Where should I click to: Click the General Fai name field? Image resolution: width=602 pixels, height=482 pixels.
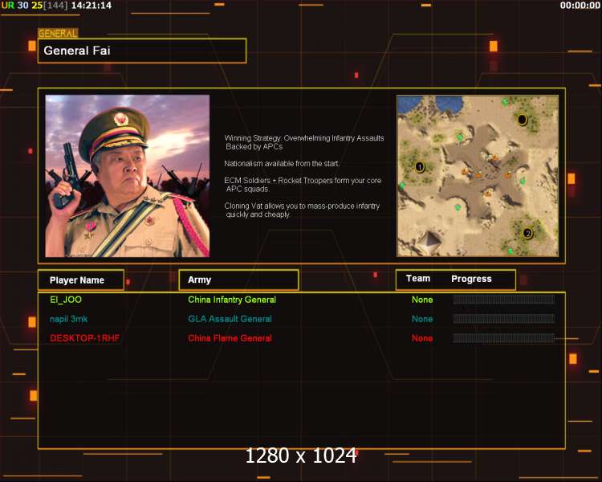[x=142, y=51]
